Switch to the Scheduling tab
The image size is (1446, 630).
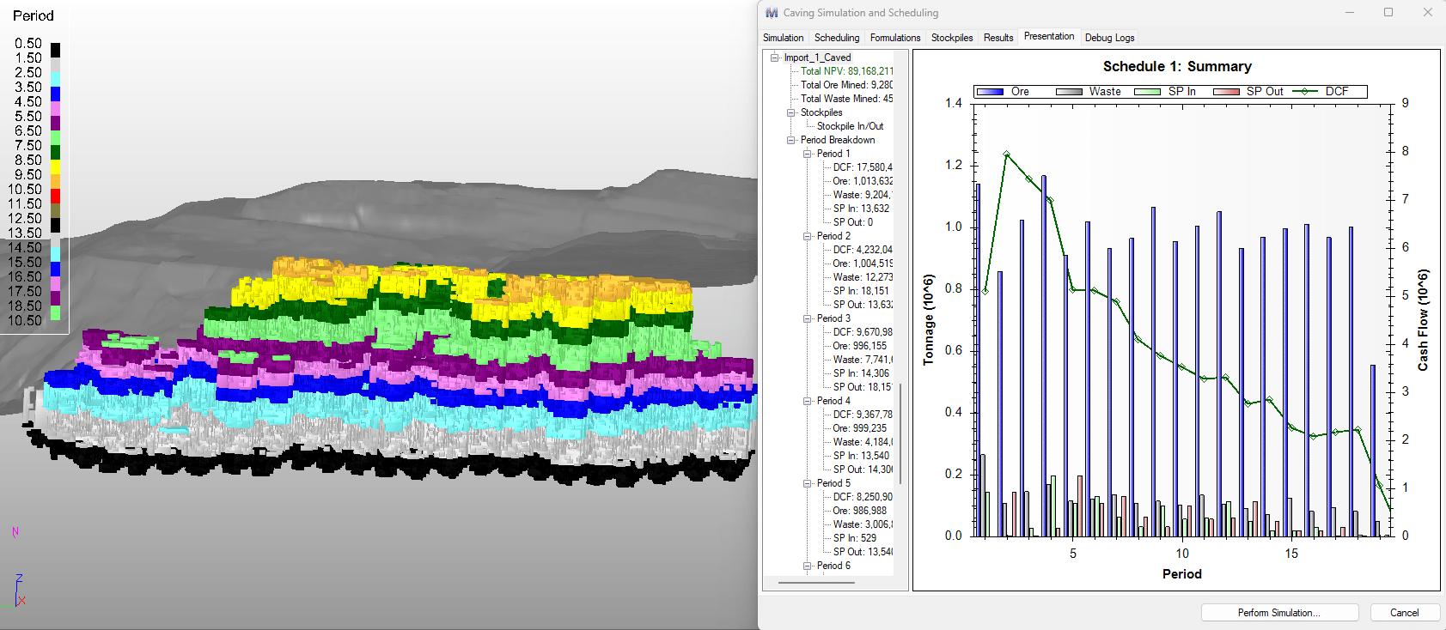click(836, 38)
